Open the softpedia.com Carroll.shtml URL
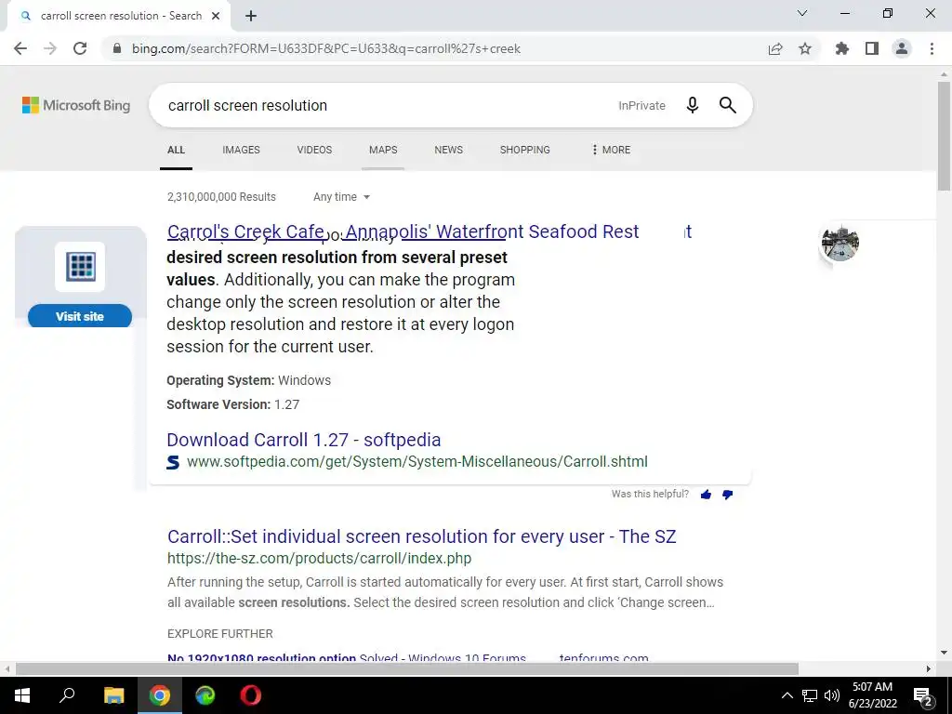 417,461
